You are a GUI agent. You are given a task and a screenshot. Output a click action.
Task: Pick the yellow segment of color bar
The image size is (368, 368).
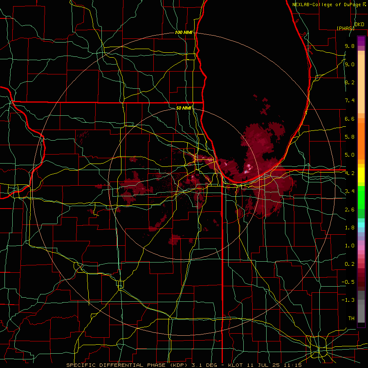[x=361, y=175]
